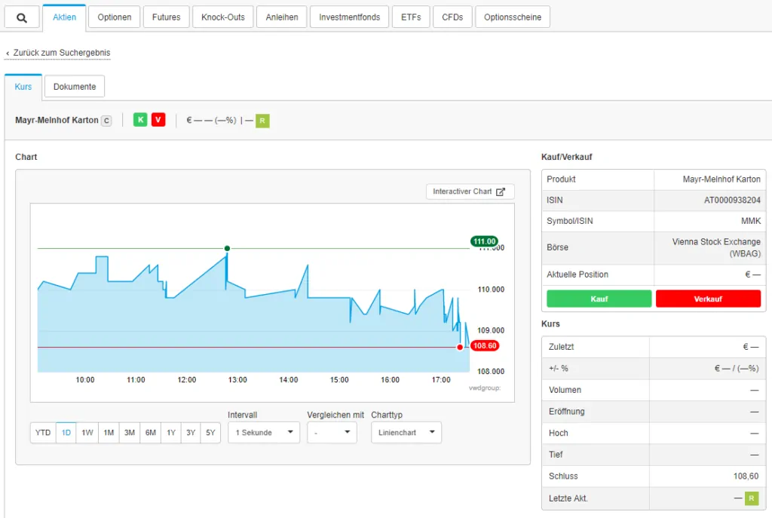Switch to the Knock-Outs tab
Image resolution: width=772 pixels, height=518 pixels.
[x=223, y=17]
